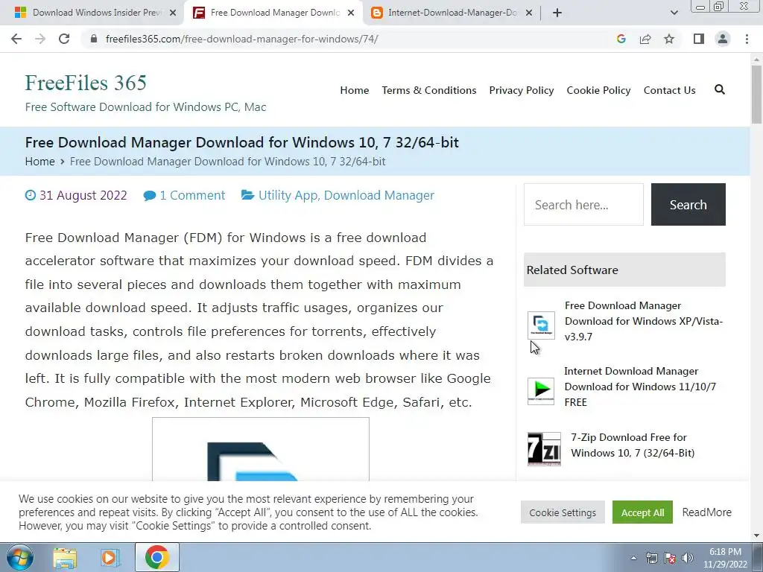Click the browser forward arrow

40,39
